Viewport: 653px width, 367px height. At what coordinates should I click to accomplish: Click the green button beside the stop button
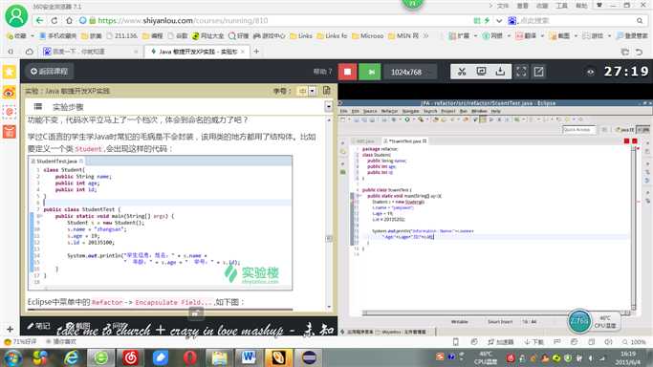click(x=370, y=72)
